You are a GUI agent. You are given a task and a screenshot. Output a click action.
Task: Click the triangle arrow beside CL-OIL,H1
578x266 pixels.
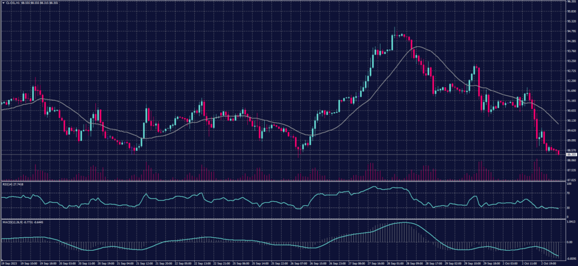[x=2, y=2]
